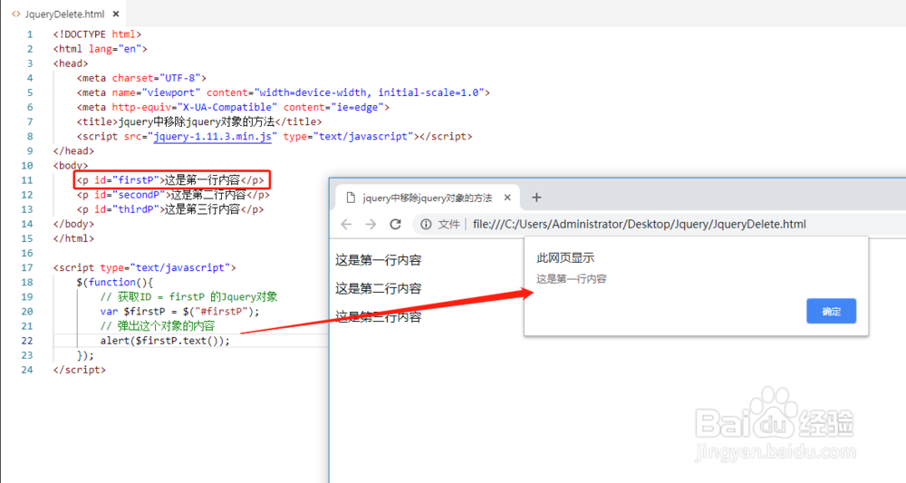Click the meta charset="UTF-8" code line
906x483 pixels.
tap(141, 78)
